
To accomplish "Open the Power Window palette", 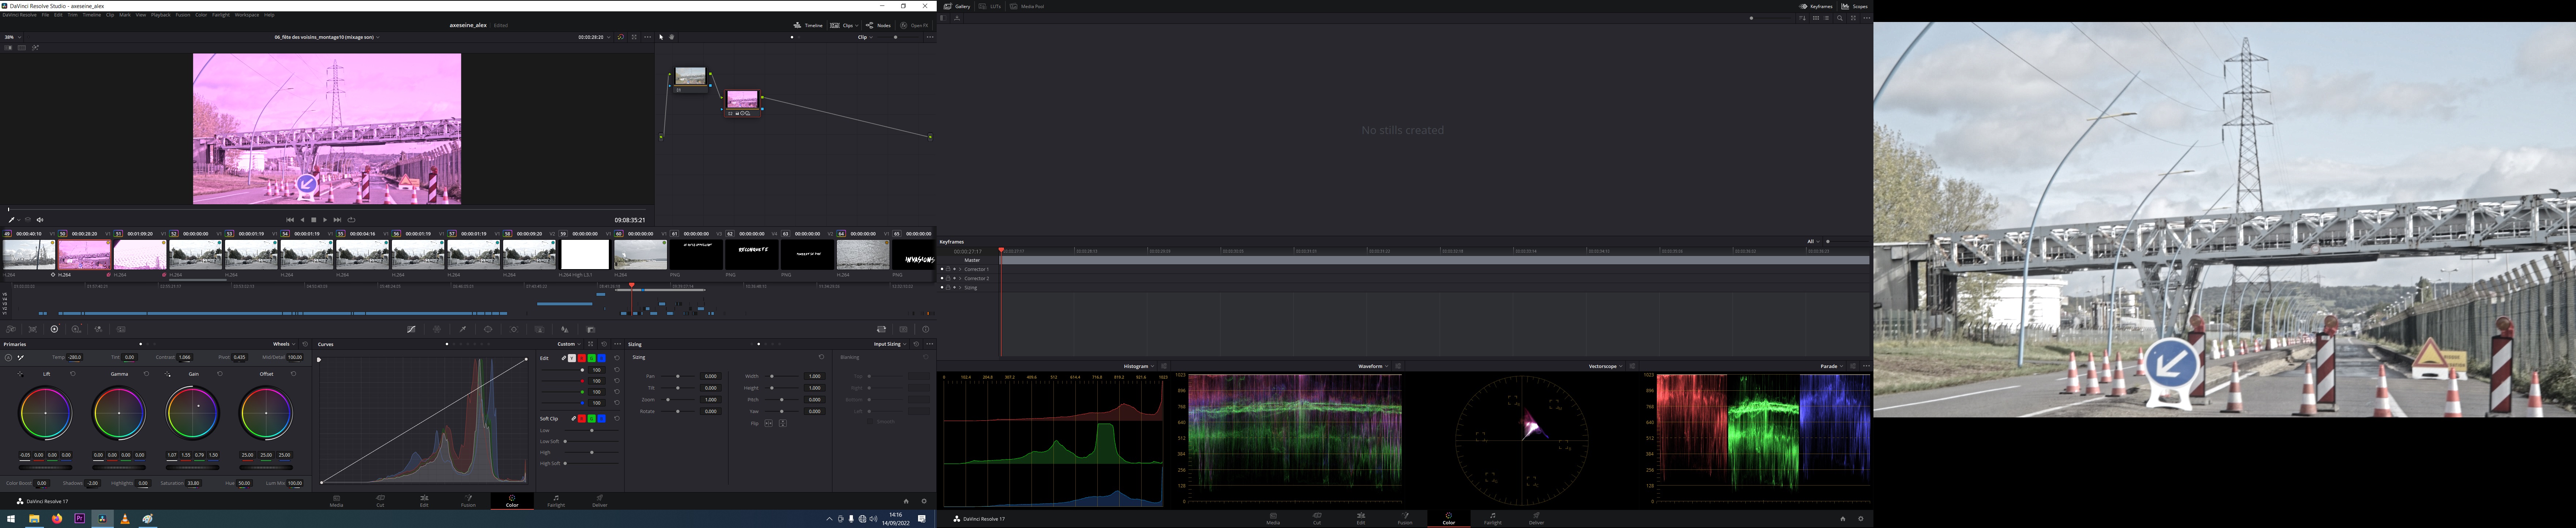I will [488, 329].
